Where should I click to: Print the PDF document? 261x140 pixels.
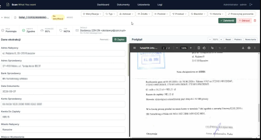pos(249,48)
